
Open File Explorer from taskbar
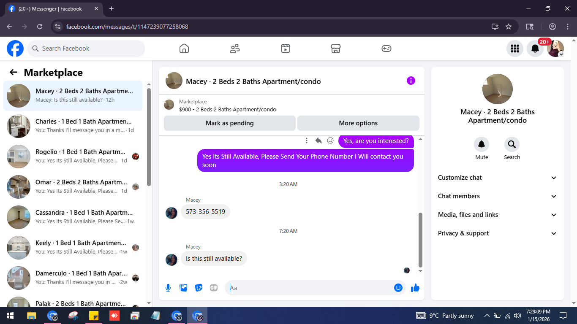32,316
